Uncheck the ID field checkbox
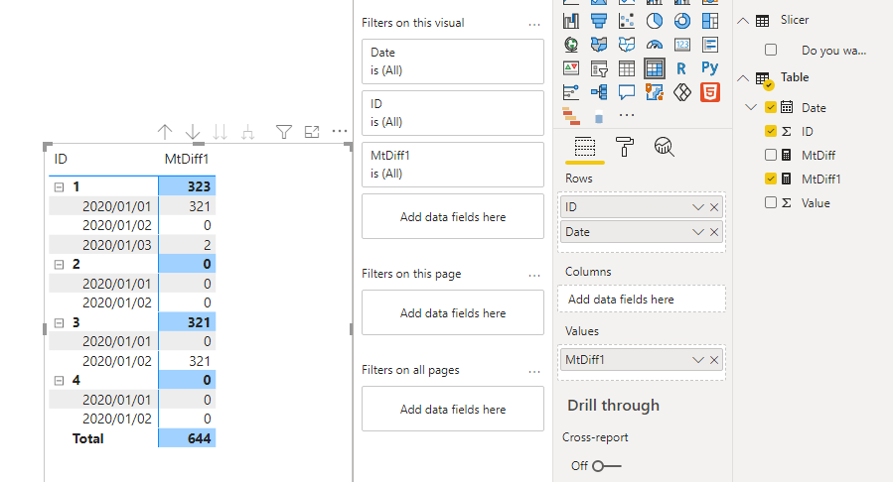 [771, 131]
